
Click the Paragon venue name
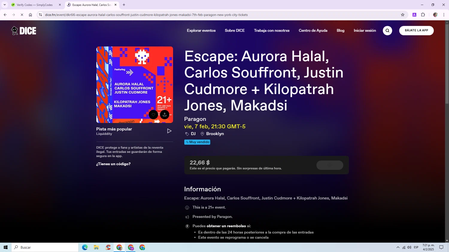[195, 119]
